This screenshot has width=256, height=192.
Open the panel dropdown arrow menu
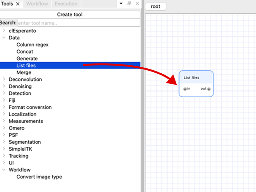point(121,3)
